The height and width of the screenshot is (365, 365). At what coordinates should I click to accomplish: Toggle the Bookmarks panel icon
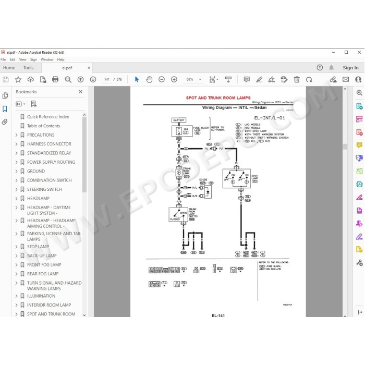pyautogui.click(x=5, y=108)
